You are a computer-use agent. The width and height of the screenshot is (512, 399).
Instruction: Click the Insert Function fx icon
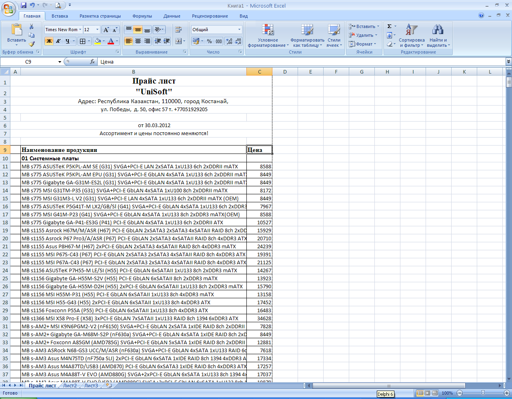coord(92,62)
